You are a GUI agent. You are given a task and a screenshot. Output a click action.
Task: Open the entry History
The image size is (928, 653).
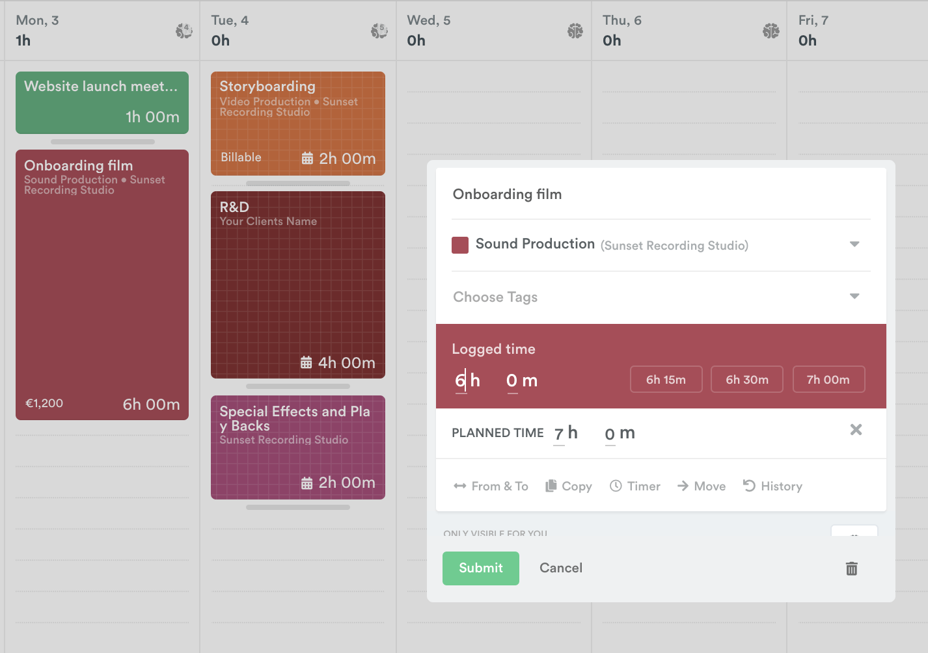(x=772, y=486)
